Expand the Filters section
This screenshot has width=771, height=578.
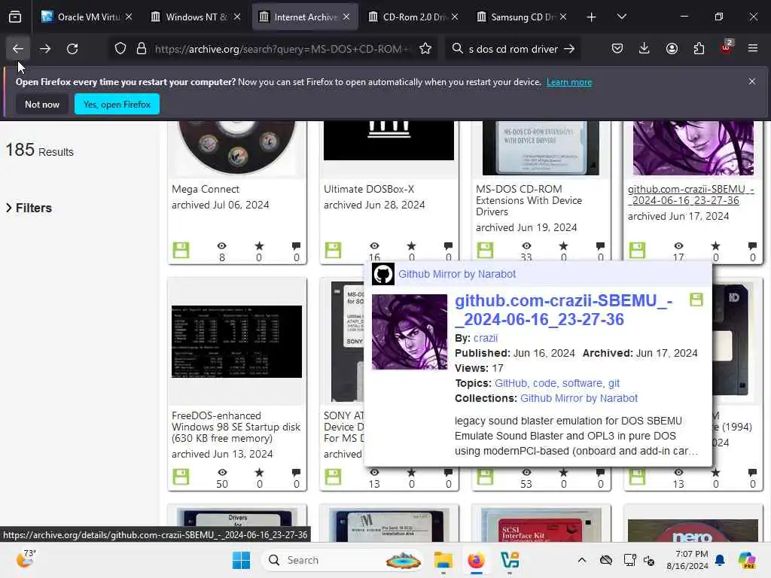point(29,208)
